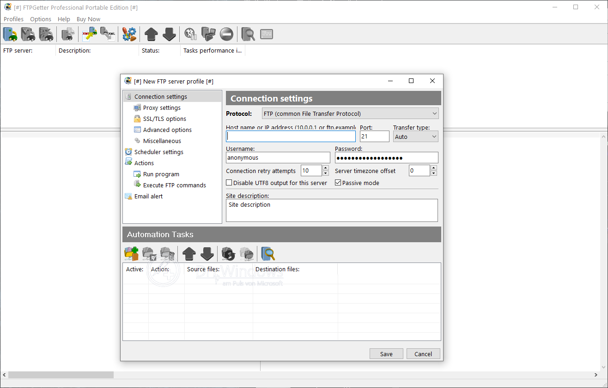
Task: Click the Status column header
Action: 159,50
